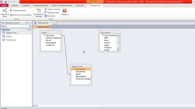Select Дата выдачи field
Screen dimensions: 195x109
[x=81, y=77]
